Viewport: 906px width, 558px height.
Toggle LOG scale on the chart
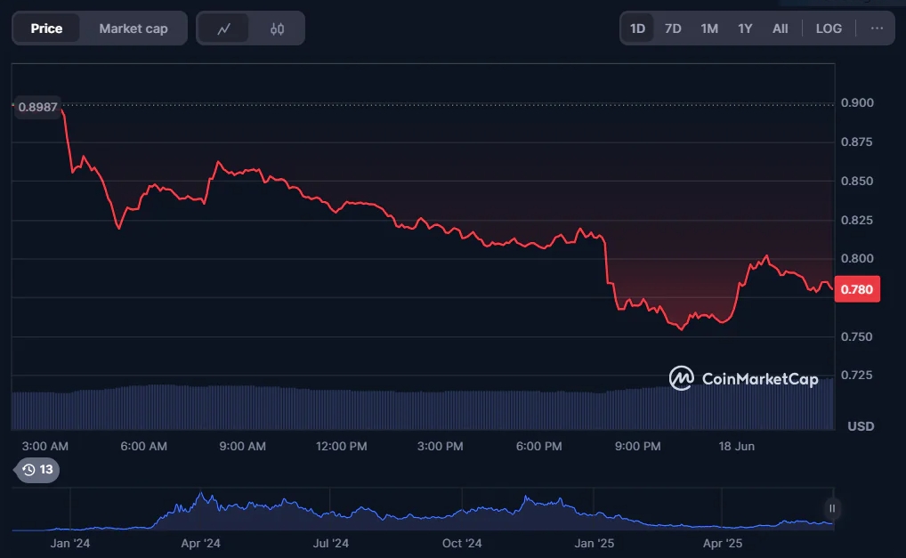pos(828,28)
